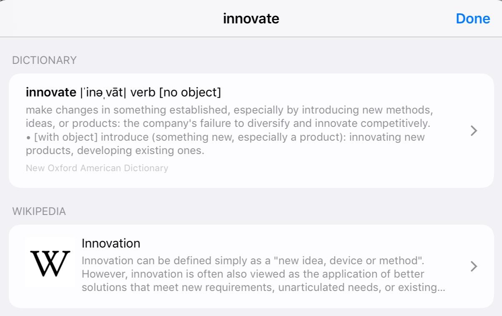Click the "innovate" title at top

click(x=251, y=19)
